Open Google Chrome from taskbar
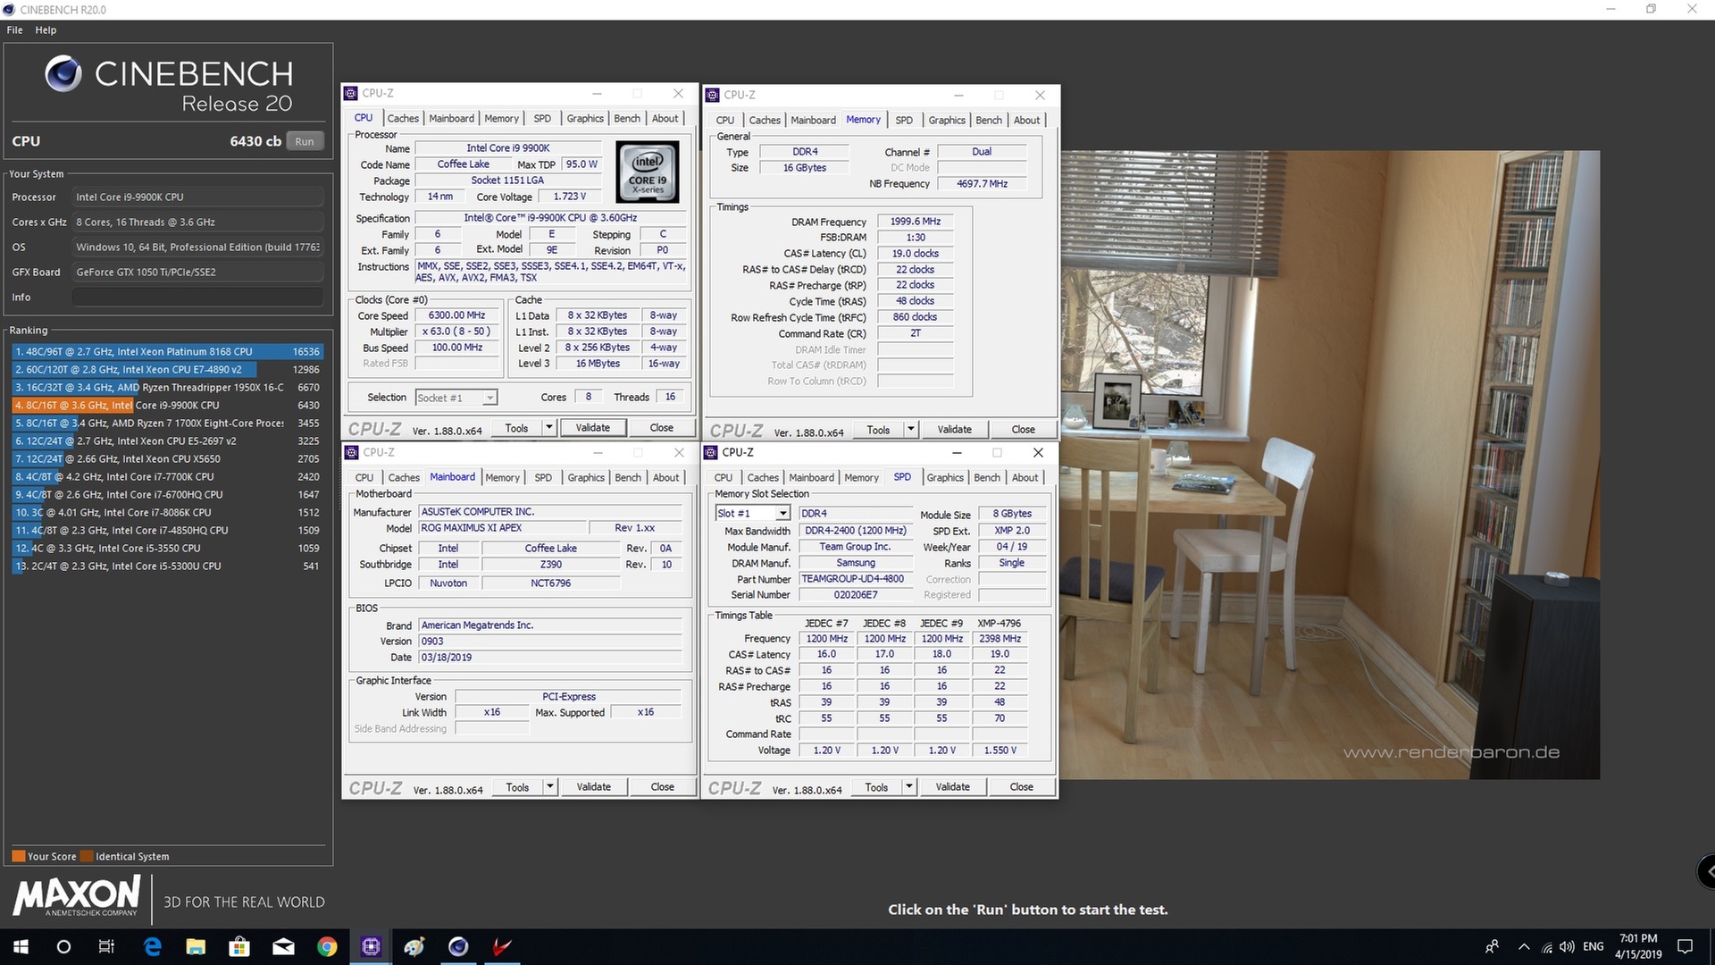1715x965 pixels. click(327, 946)
